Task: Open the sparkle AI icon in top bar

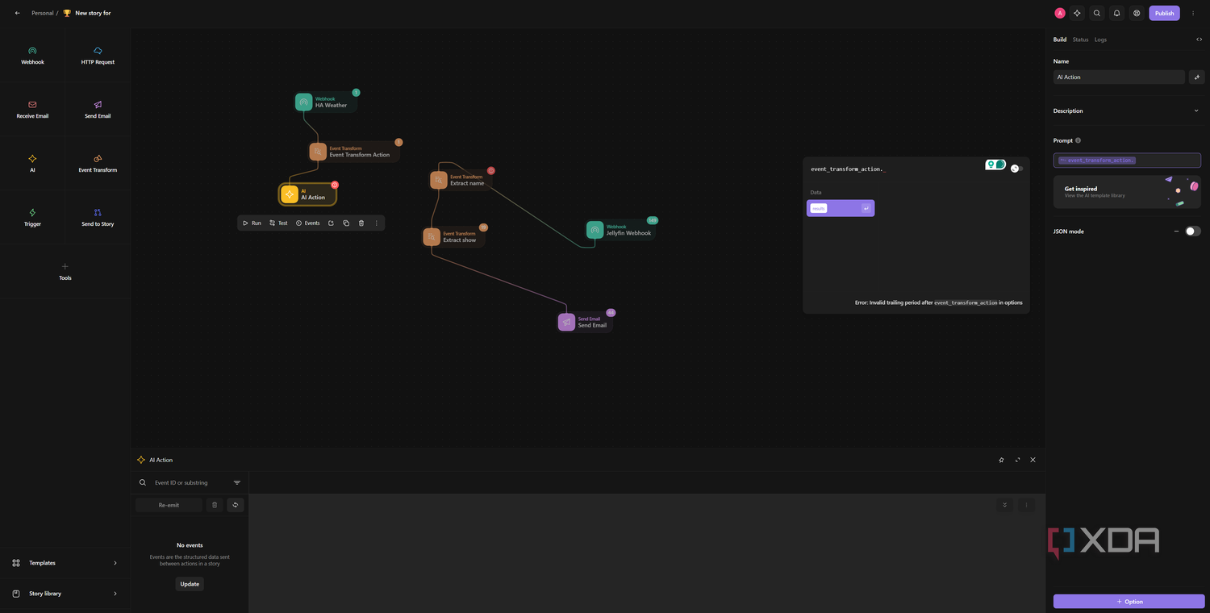Action: (x=1077, y=13)
